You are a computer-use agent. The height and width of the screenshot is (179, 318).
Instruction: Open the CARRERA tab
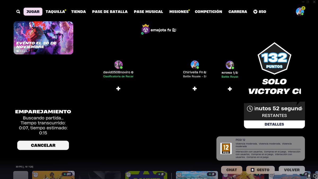click(238, 12)
